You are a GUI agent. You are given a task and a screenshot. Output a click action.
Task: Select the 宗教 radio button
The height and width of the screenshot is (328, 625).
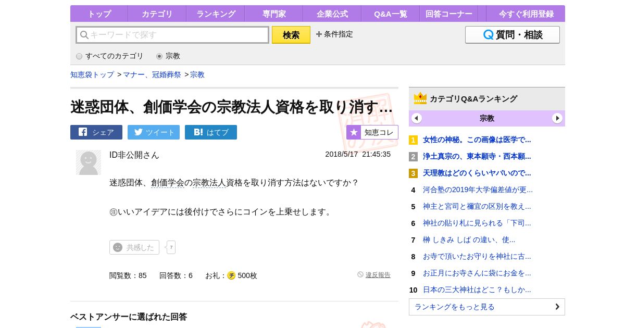tap(159, 56)
